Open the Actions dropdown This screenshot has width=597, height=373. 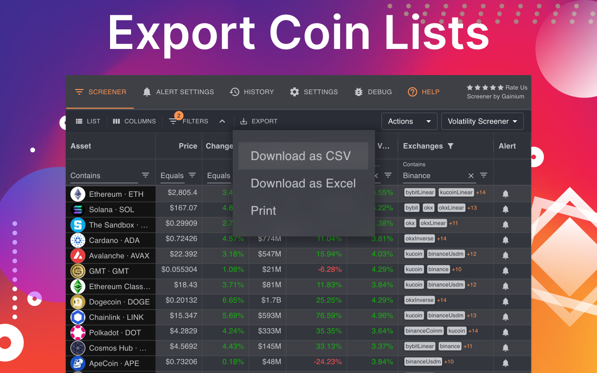(x=409, y=121)
